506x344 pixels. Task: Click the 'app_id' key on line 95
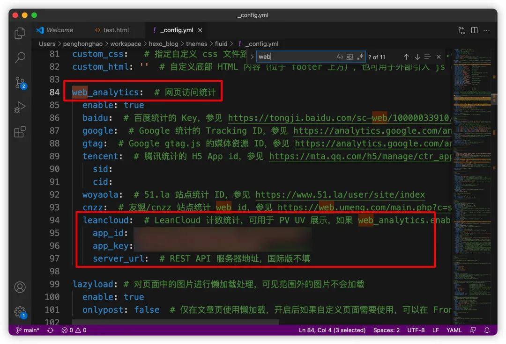pyautogui.click(x=108, y=233)
